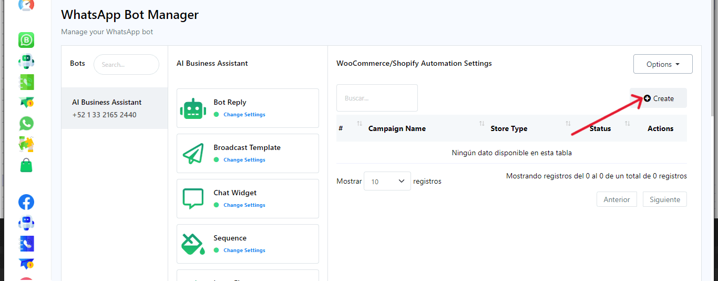
Task: Click the Facebook sidebar icon
Action: click(x=26, y=202)
